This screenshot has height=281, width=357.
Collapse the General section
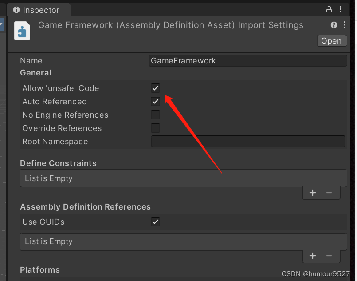coord(35,73)
